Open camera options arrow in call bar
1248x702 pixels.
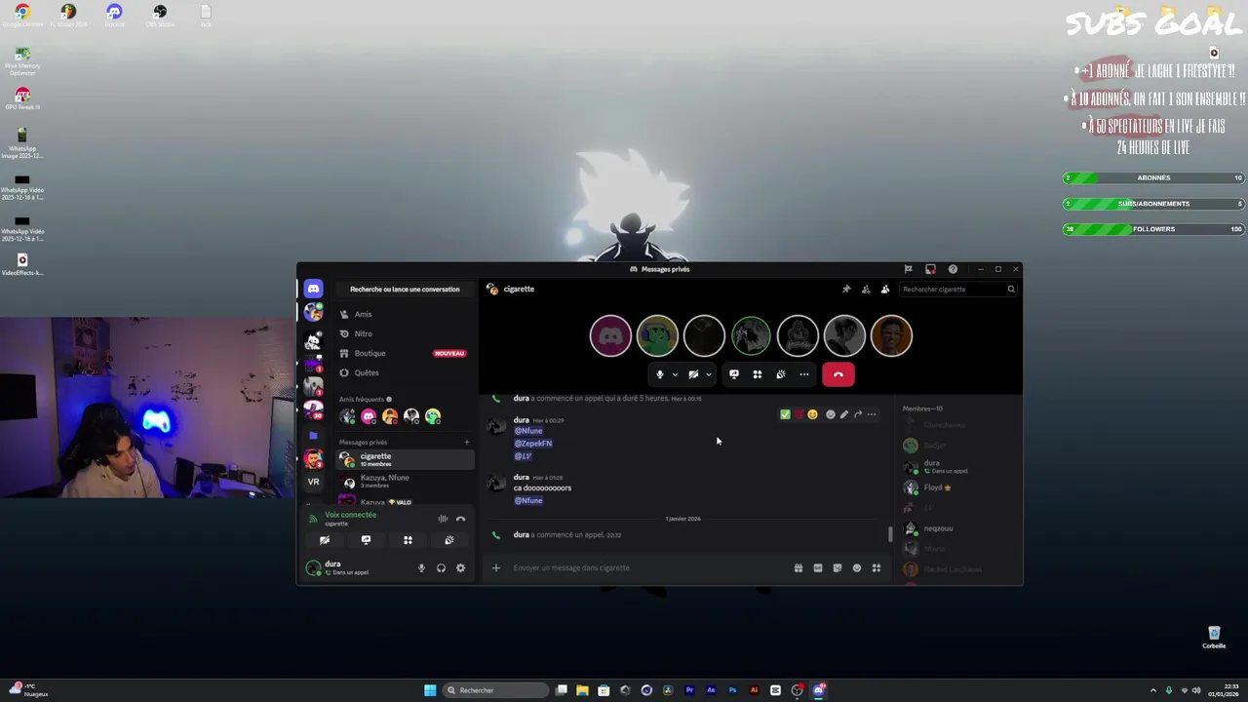(x=708, y=374)
